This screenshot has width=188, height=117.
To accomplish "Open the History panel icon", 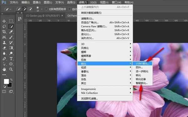I will (x=20, y=19).
